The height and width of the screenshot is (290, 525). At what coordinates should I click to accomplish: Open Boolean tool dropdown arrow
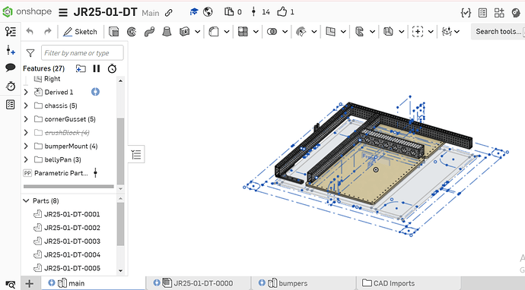coord(285,32)
